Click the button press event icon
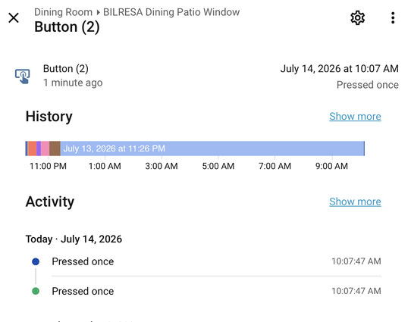411x322 pixels. (x=23, y=77)
